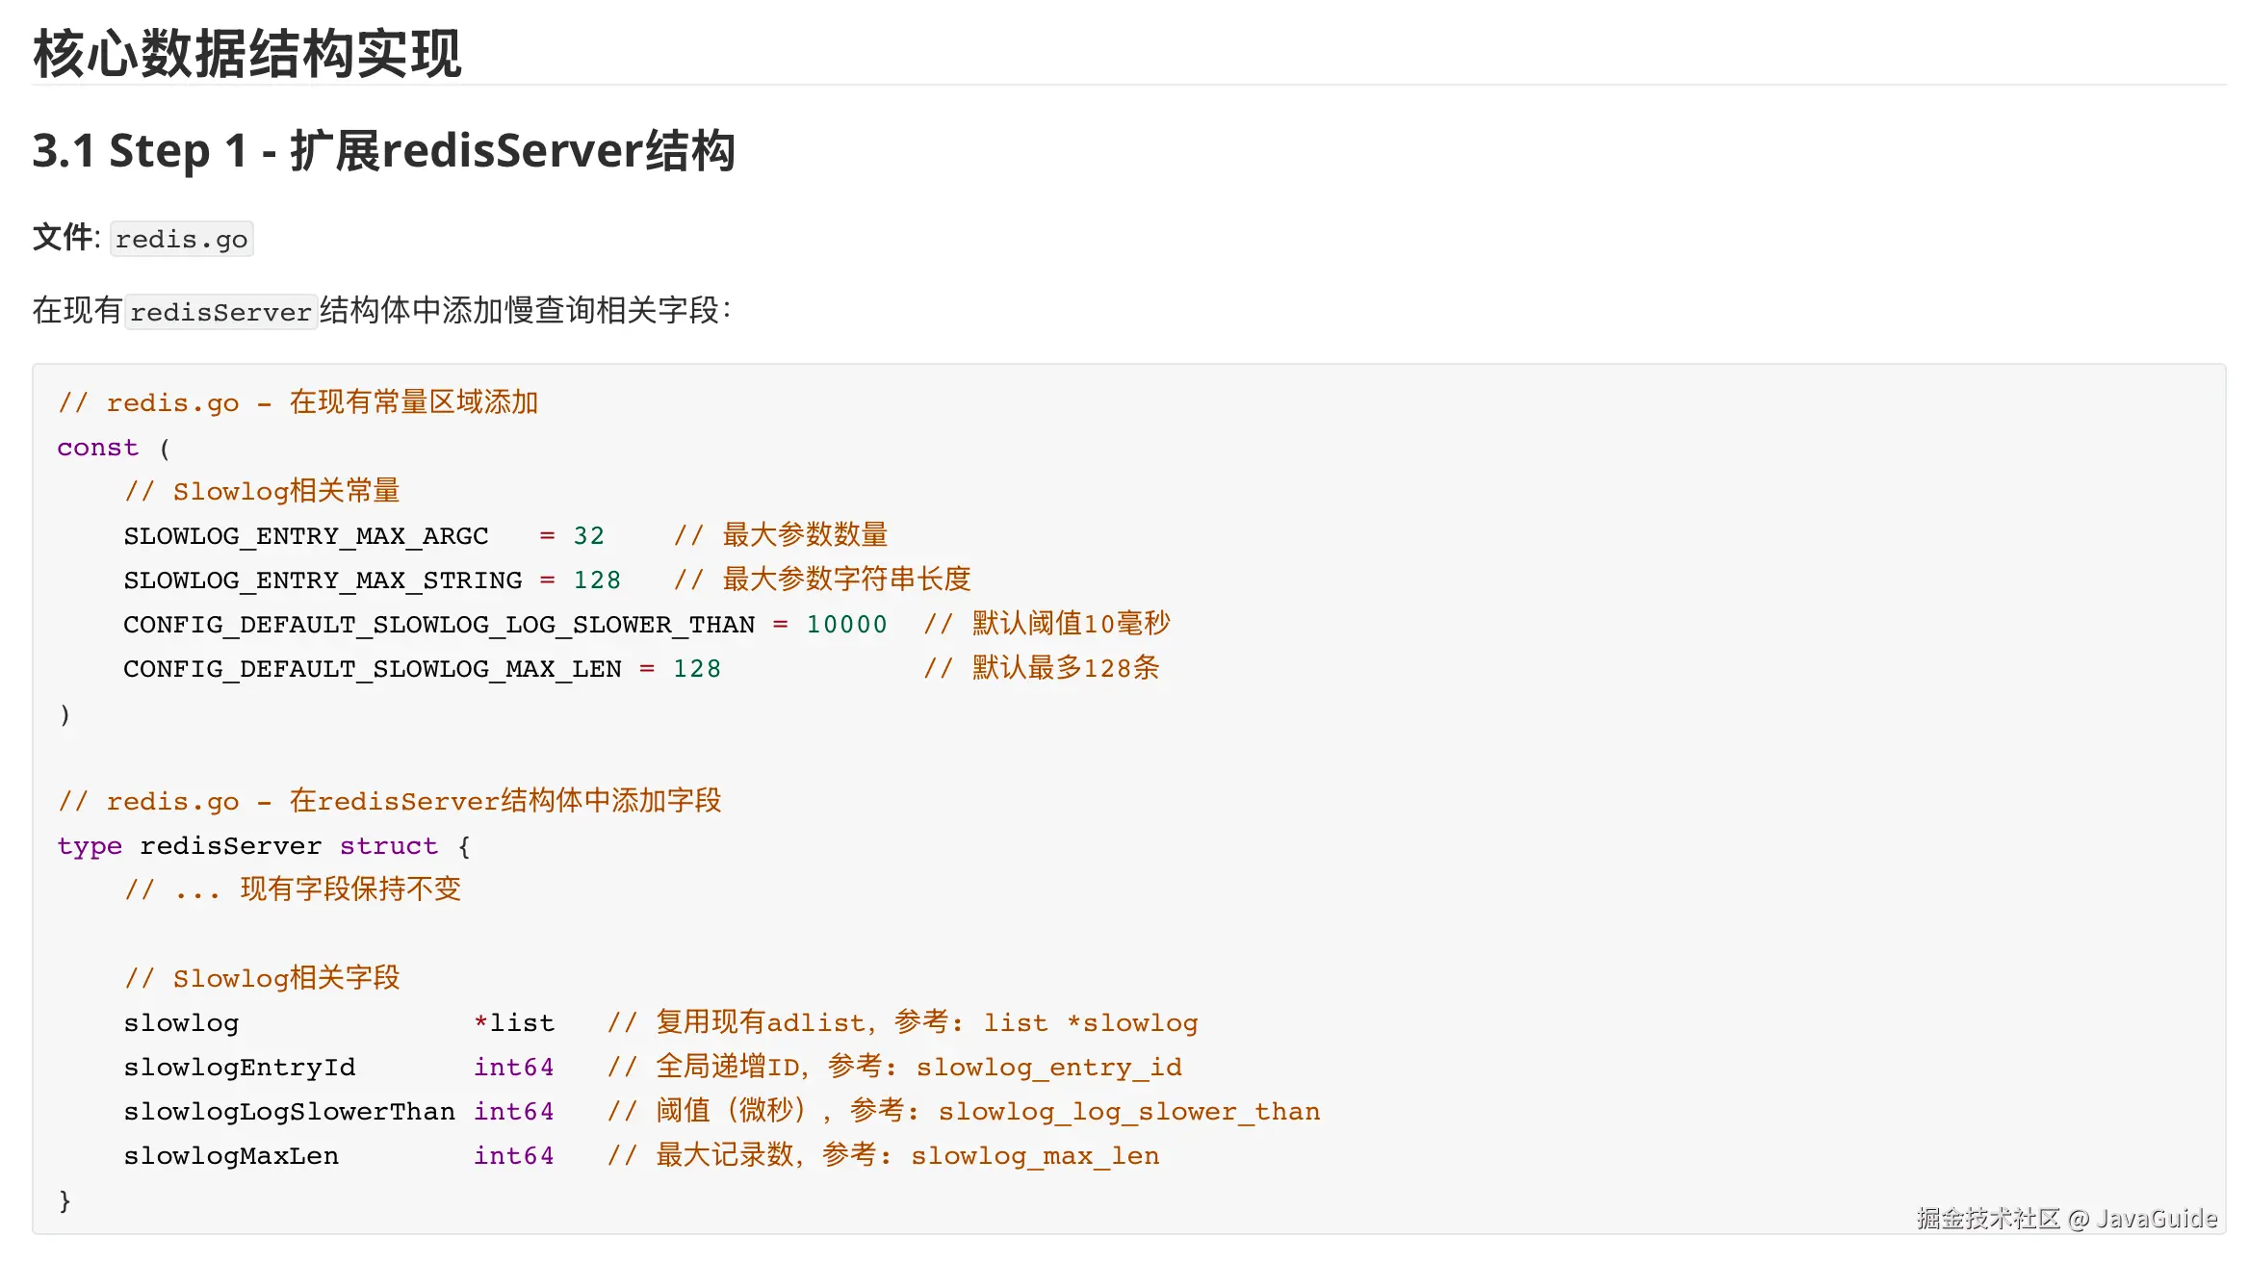Click the slowlogLogSlowerThan field name
This screenshot has height=1263, width=2249.
coord(289,1112)
